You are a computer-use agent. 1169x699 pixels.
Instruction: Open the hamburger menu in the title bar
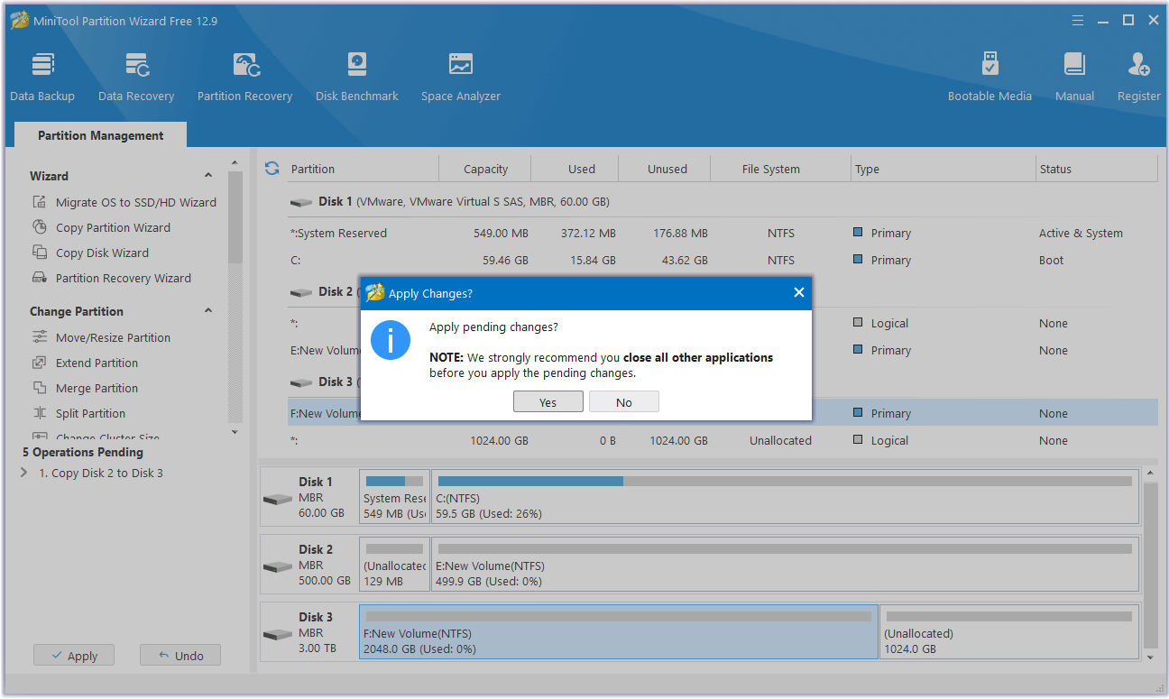click(1078, 20)
